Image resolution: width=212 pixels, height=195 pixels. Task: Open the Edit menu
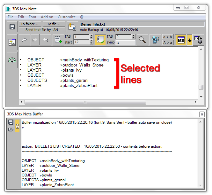tap(21, 17)
